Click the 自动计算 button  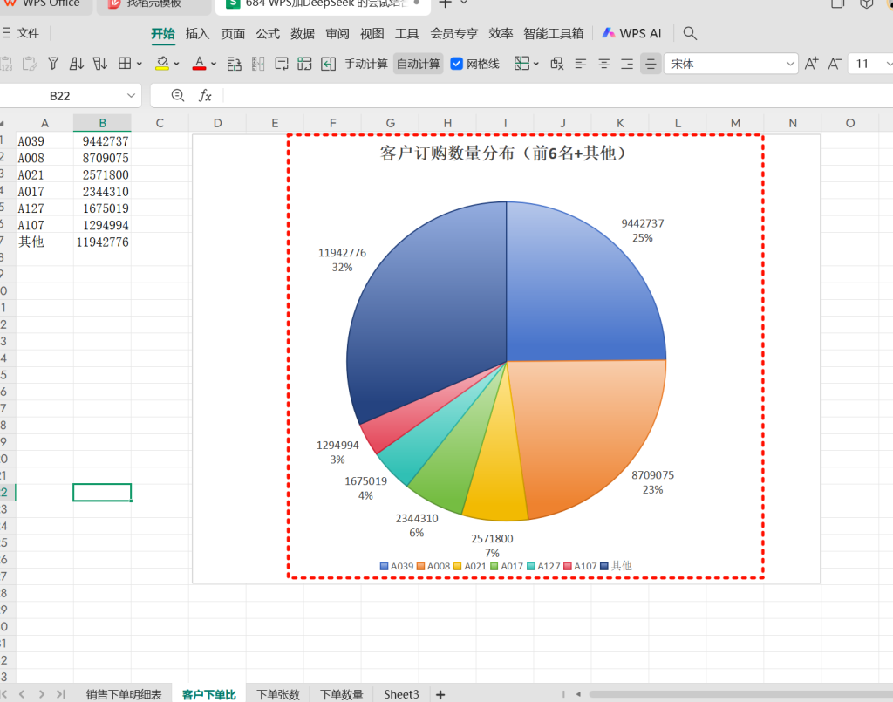pos(418,64)
